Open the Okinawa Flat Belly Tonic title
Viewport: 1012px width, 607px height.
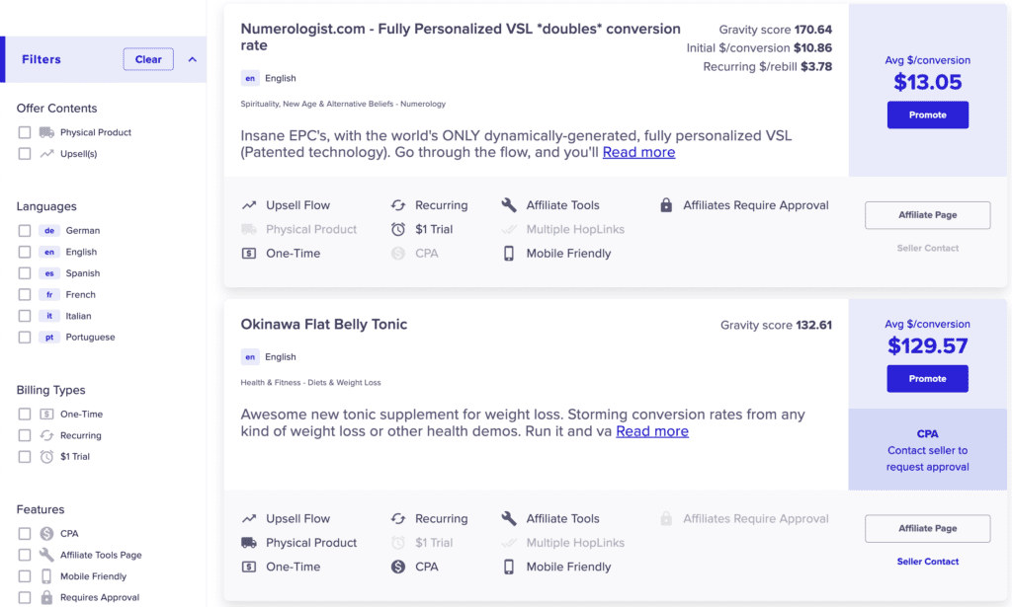[x=324, y=324]
